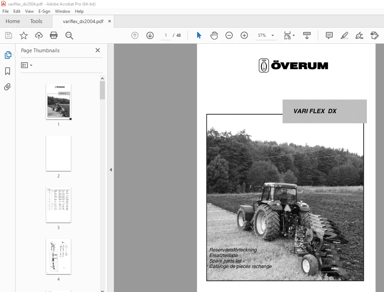Screen dimensions: 384x292
Task: Collapse the navigation pane with arrow
Action: click(111, 170)
